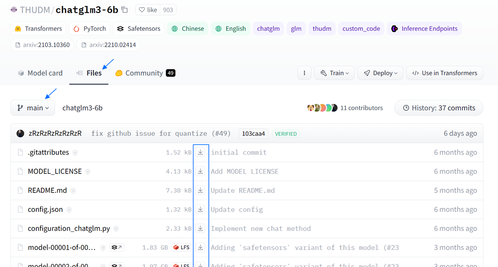Download the .gitattributes file
The width and height of the screenshot is (498, 267).
[200, 152]
